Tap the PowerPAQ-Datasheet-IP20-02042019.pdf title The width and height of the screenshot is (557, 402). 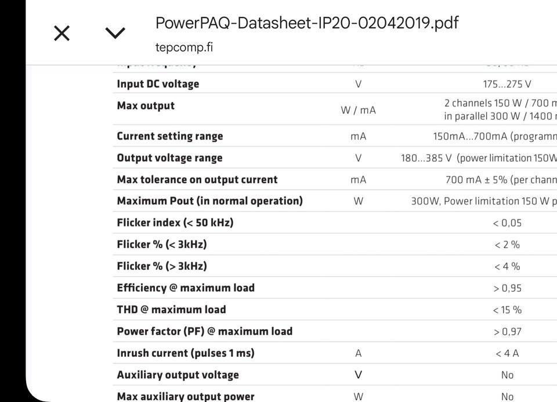click(307, 23)
